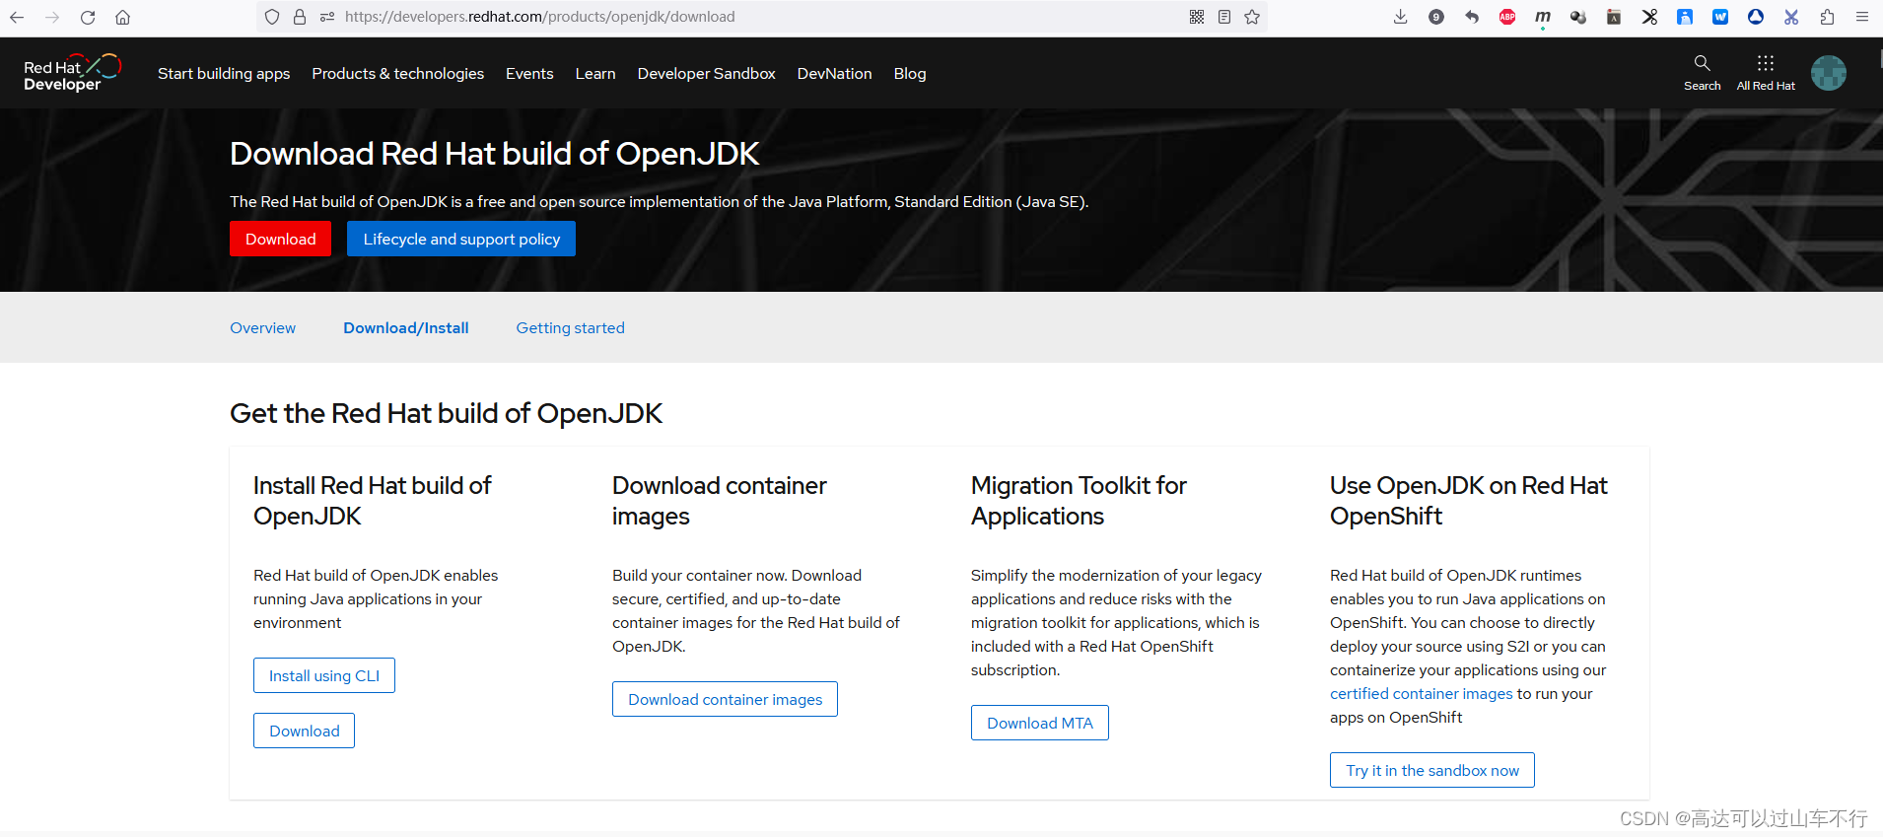Open the Events navigation item
Viewport: 1883px width, 837px height.
[529, 74]
